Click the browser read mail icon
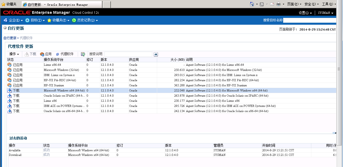343x167 pixels. coord(272,4)
